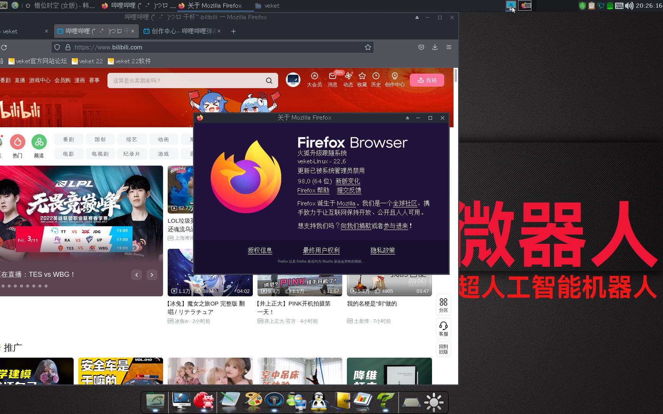The width and height of the screenshot is (663, 414).
Task: Click the clipboard tray icon
Action: pyautogui.click(x=592, y=5)
